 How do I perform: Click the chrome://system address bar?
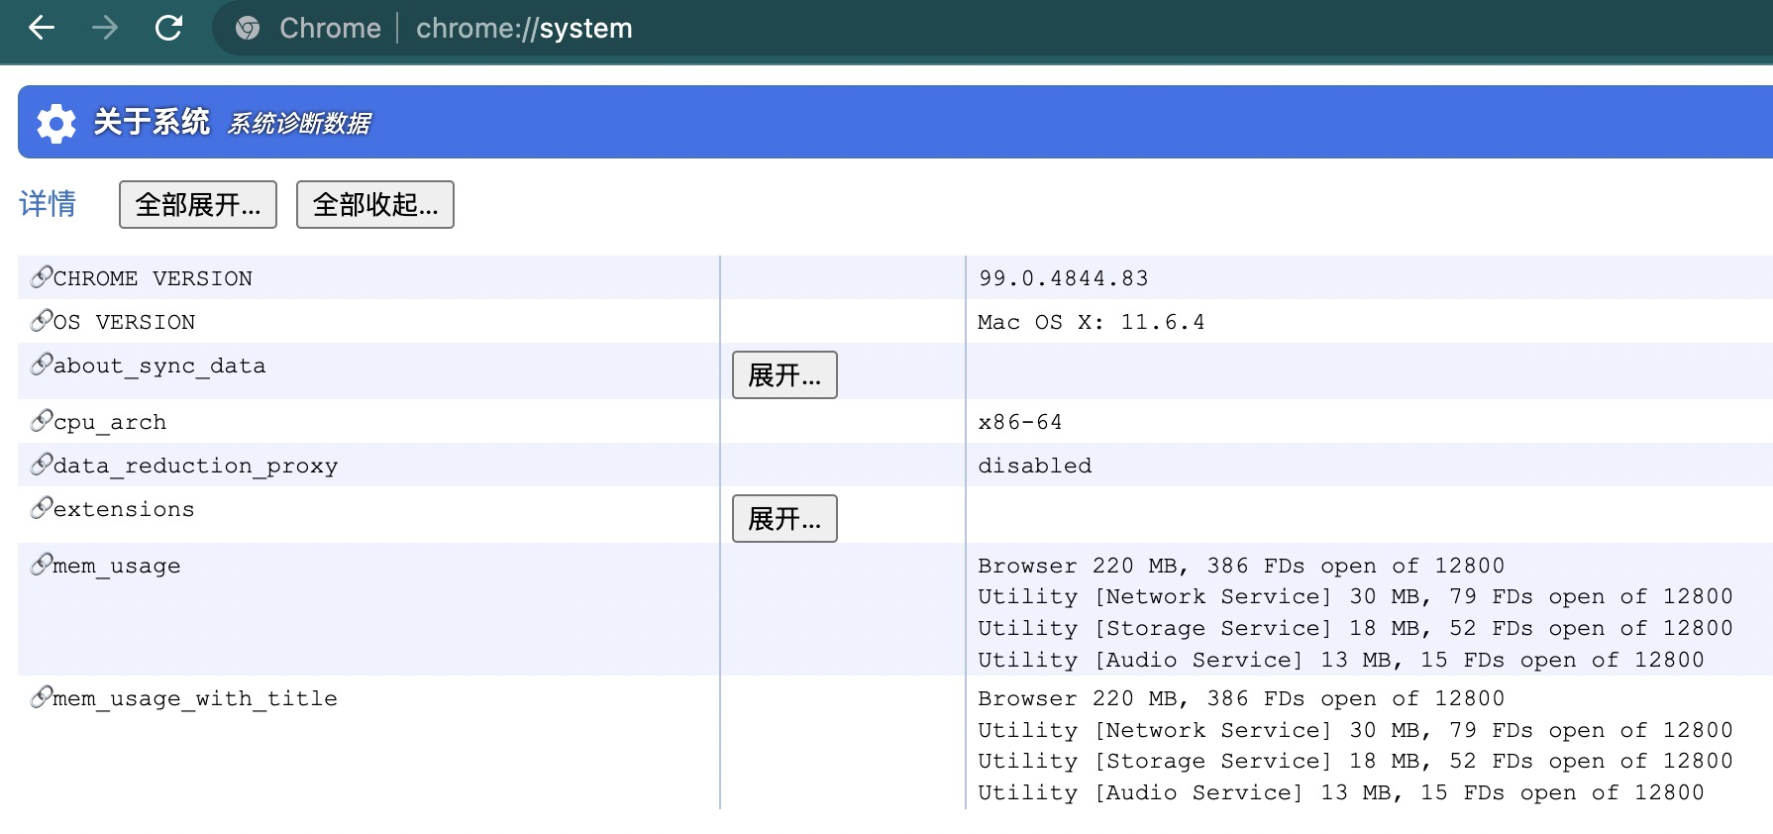coord(524,28)
